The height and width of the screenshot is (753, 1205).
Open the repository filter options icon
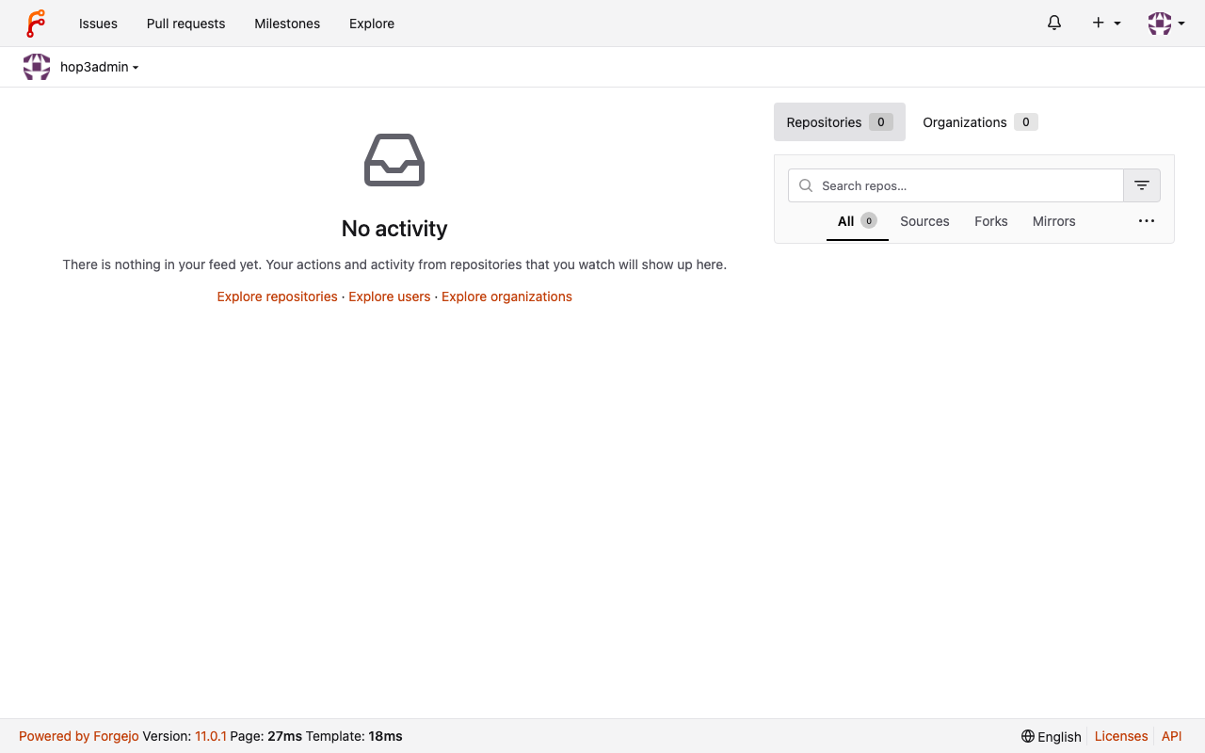tap(1142, 185)
